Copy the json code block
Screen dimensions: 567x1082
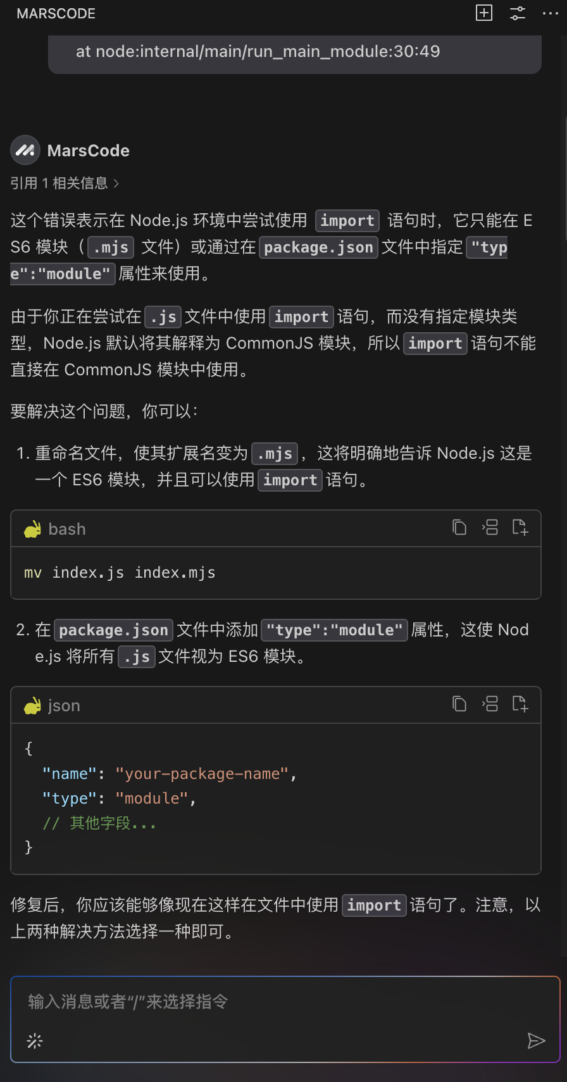point(459,704)
